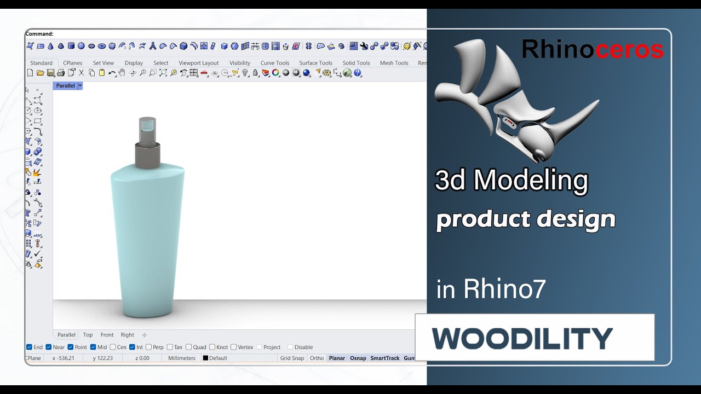701x394 pixels.
Task: Select the Rectangle tool in left sidebar
Action: tap(38, 120)
